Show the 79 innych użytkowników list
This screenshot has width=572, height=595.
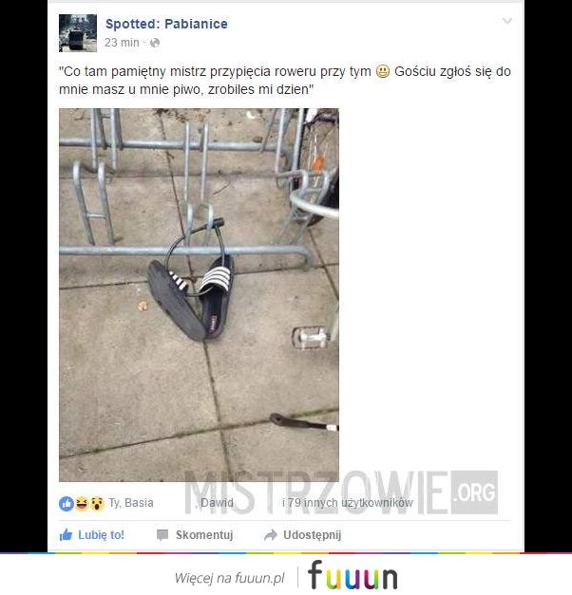click(x=350, y=503)
